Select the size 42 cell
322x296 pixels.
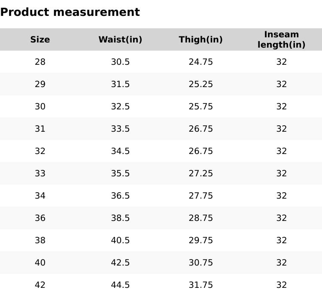click(40, 285)
